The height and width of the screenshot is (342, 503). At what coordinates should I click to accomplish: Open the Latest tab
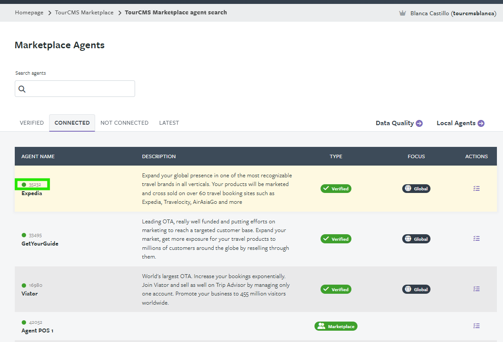169,123
